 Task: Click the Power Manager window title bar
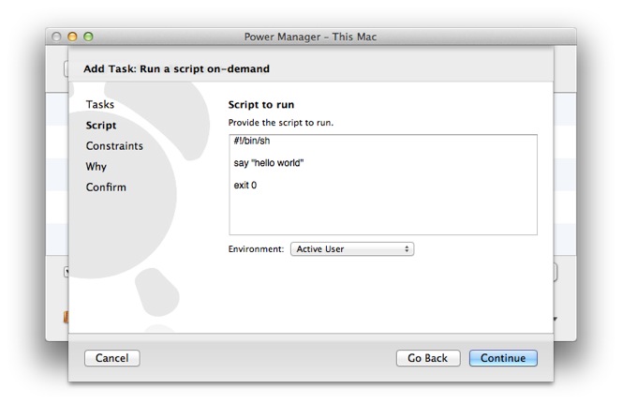311,37
